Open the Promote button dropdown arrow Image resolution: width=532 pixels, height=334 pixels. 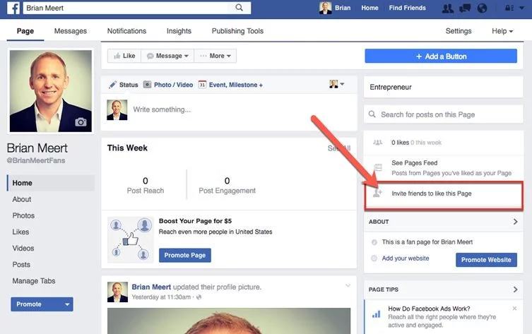67,304
